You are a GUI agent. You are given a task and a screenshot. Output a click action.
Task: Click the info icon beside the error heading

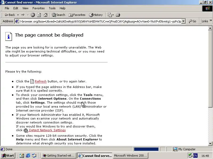pos(9,36)
